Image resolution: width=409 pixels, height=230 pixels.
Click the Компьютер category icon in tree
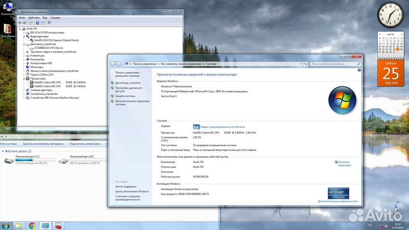coord(28,60)
